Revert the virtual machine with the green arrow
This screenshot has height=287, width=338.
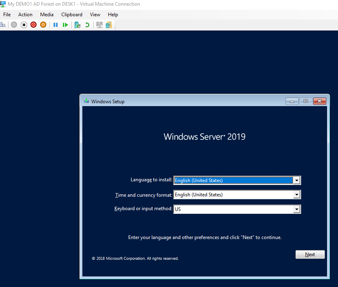[87, 25]
